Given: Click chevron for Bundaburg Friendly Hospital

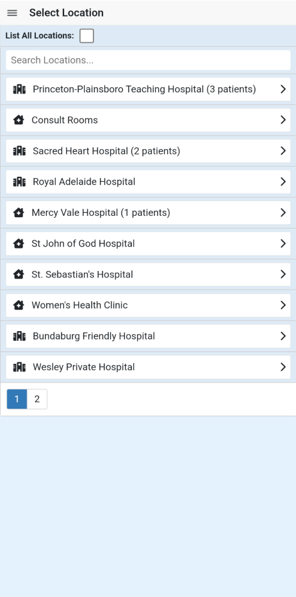Looking at the screenshot, I should [283, 336].
